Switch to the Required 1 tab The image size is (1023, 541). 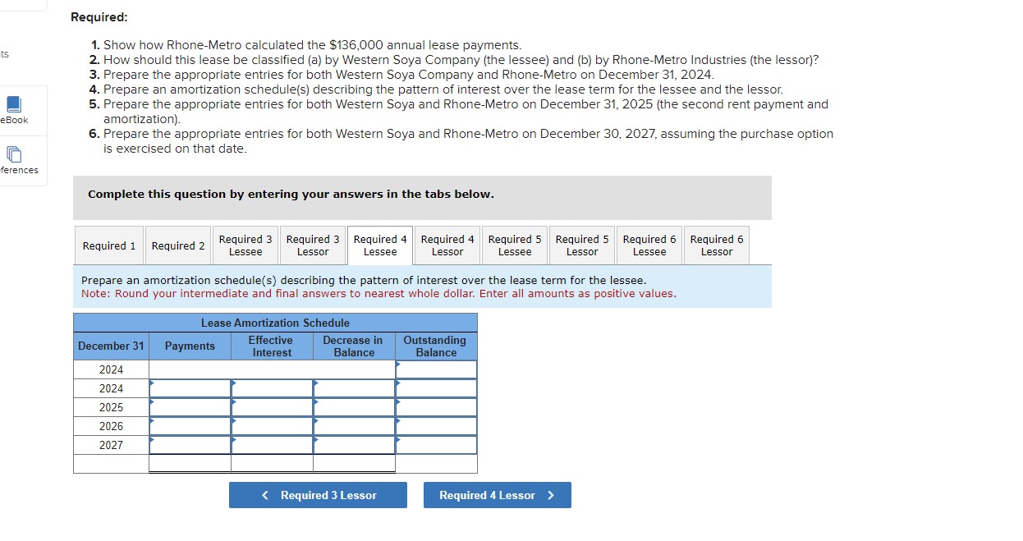(x=109, y=245)
